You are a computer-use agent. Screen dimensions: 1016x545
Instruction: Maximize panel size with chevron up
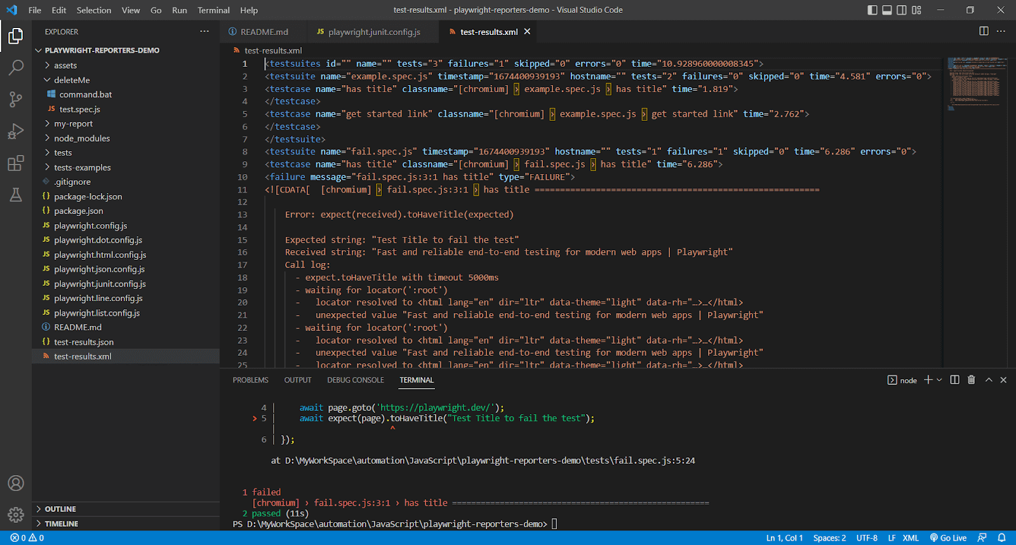[x=989, y=380]
